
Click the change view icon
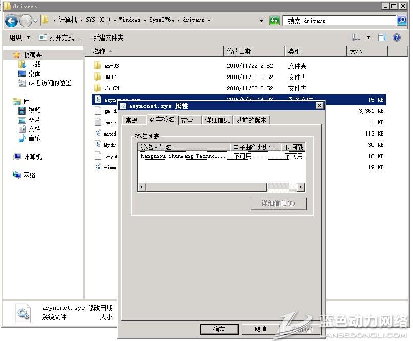357,37
